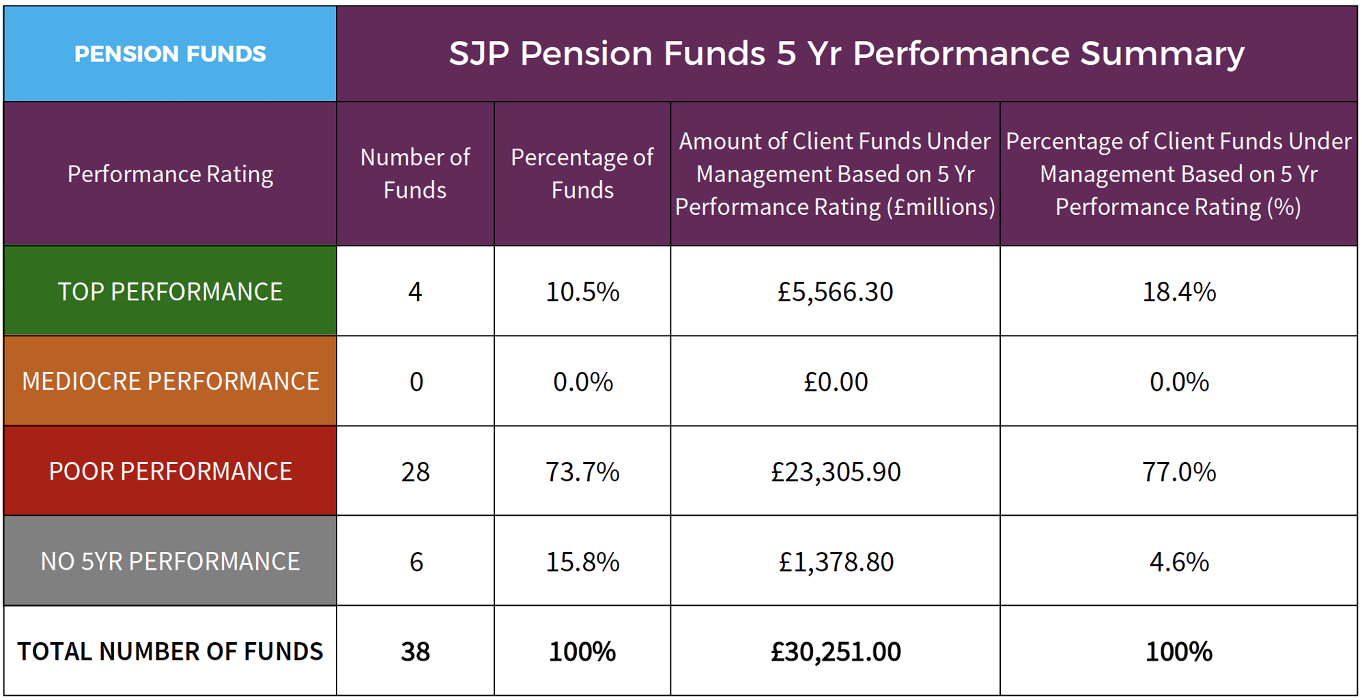Click the orange MEDIOCRE PERFORMANCE row label
Screen dimensions: 1362x700
click(170, 381)
